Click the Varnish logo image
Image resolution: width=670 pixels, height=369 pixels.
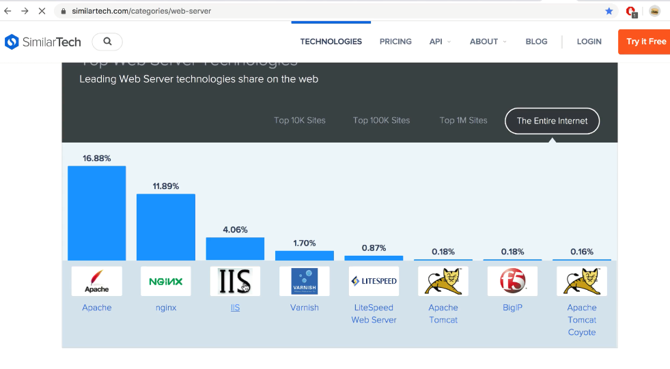[x=304, y=281]
